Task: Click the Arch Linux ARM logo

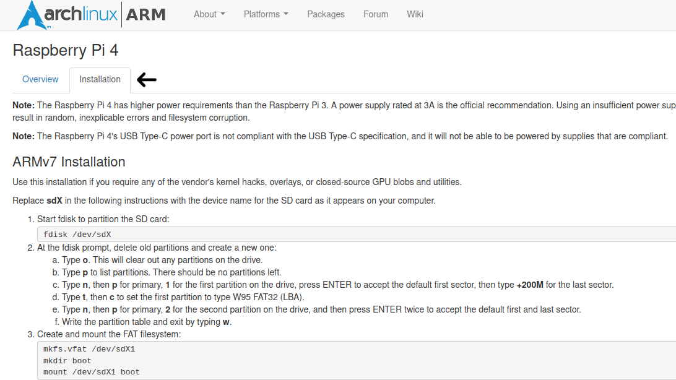Action: pyautogui.click(x=92, y=15)
